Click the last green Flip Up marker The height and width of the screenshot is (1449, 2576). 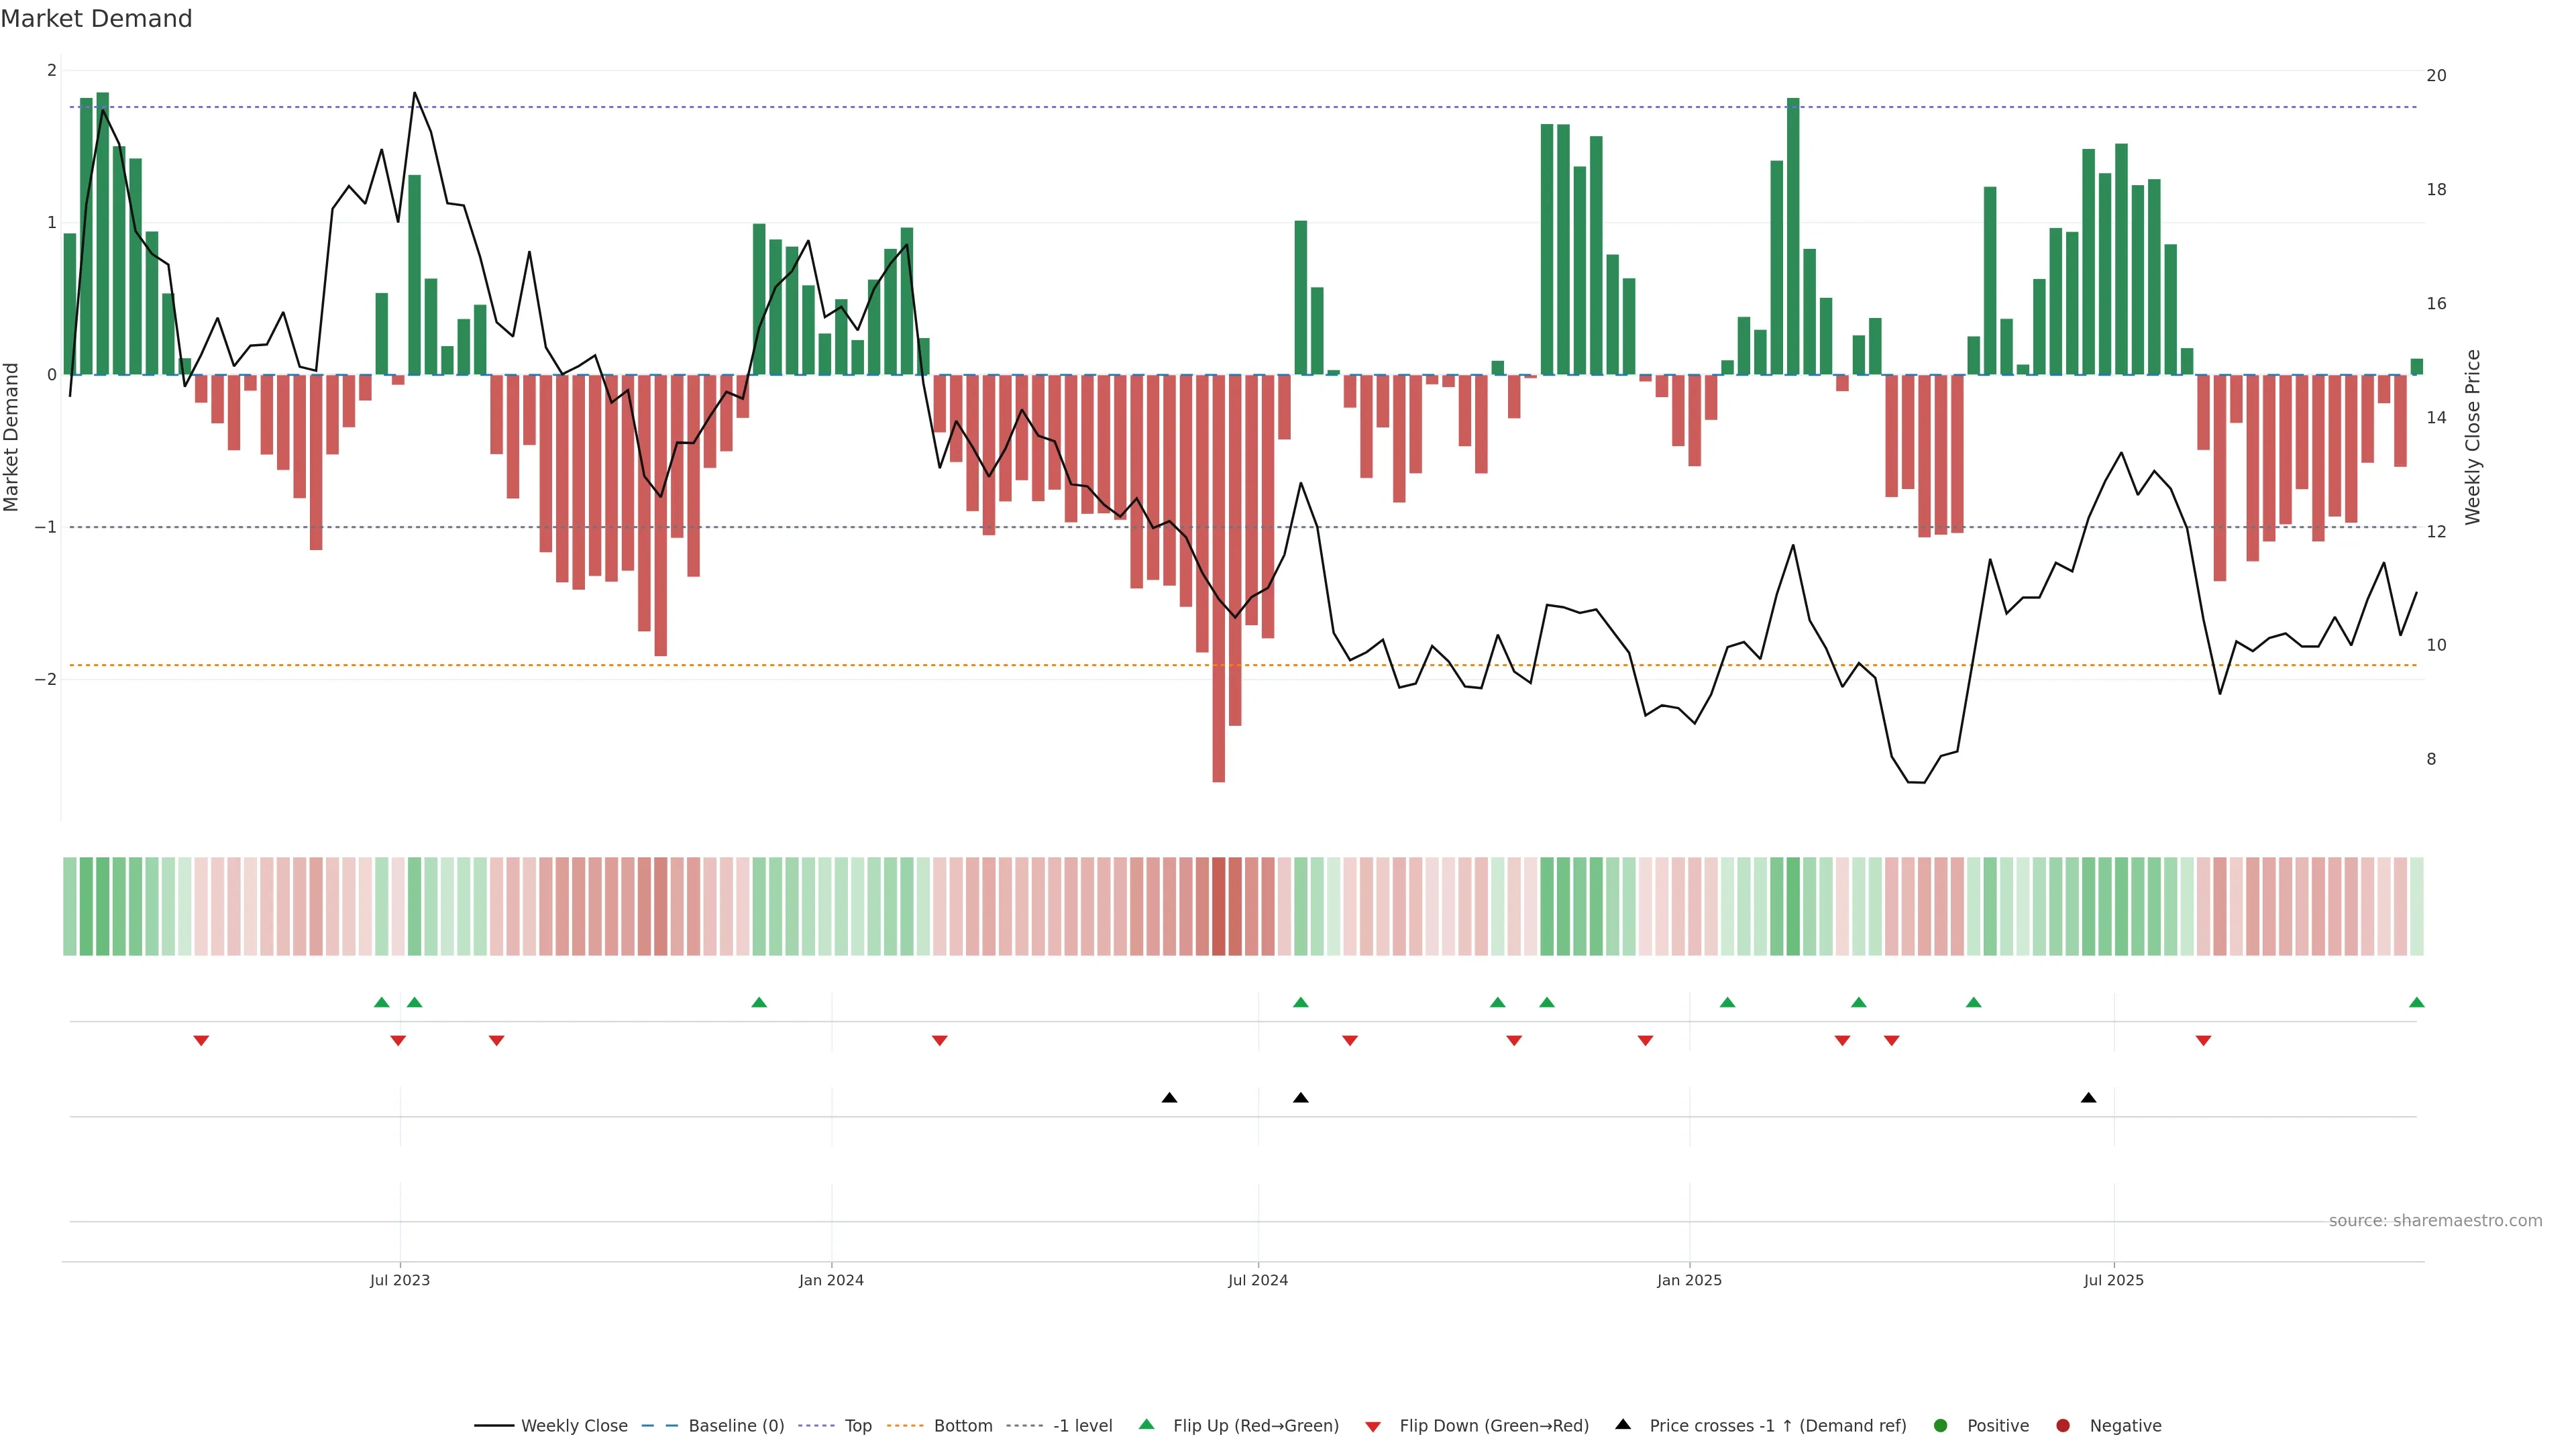tap(2417, 1003)
